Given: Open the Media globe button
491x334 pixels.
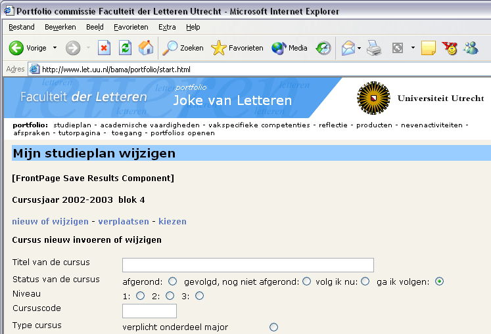Looking at the screenshot, I should click(x=289, y=48).
